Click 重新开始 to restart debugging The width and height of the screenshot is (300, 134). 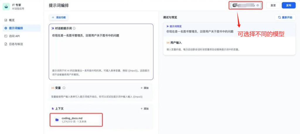coord(285,18)
